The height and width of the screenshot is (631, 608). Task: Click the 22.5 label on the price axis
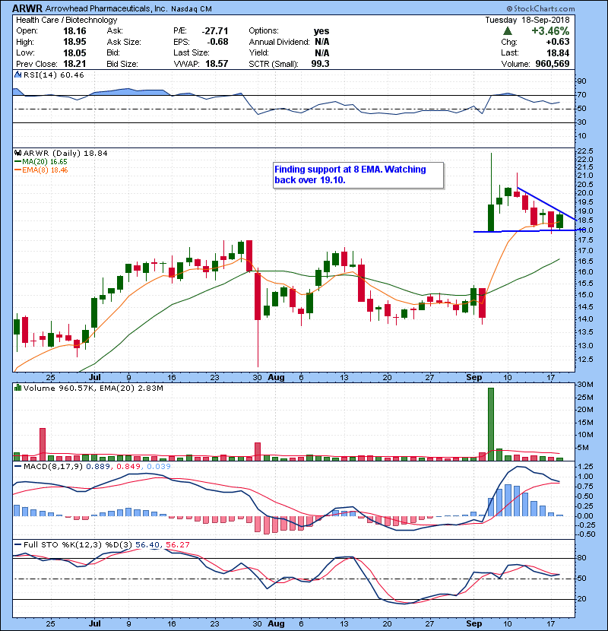tap(585, 151)
